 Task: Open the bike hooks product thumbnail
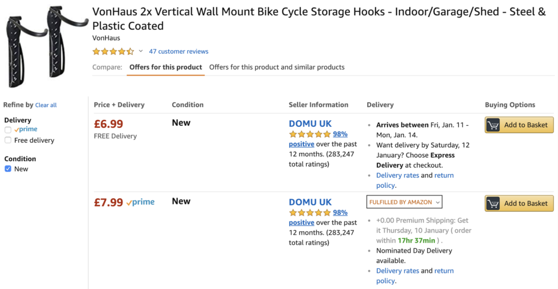[44, 46]
